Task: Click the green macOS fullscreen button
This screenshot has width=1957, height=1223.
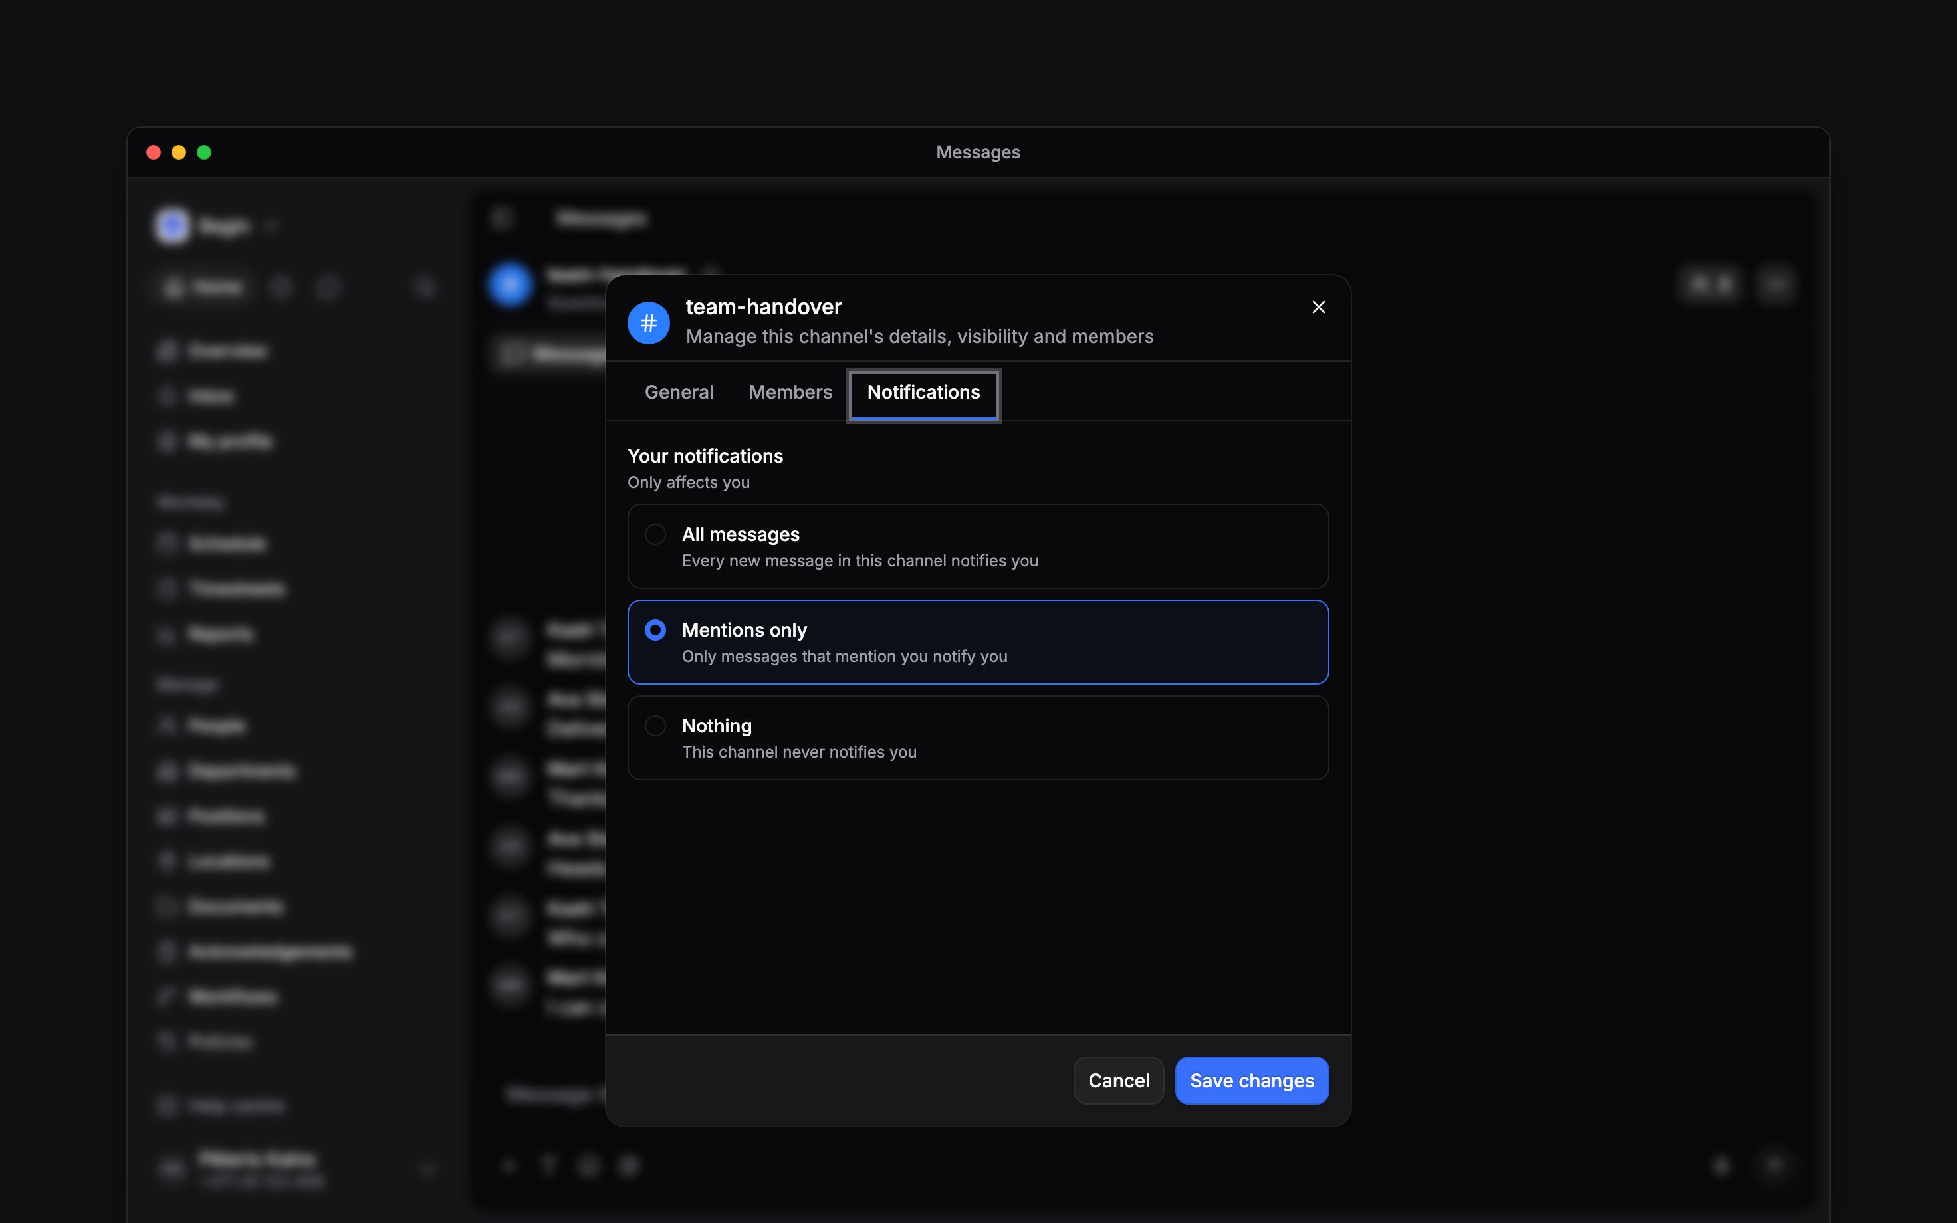Action: [204, 152]
